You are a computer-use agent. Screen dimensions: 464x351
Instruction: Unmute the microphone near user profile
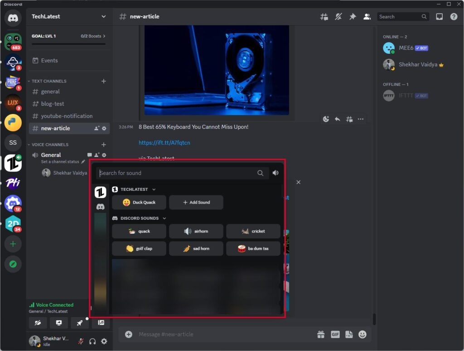(x=80, y=342)
